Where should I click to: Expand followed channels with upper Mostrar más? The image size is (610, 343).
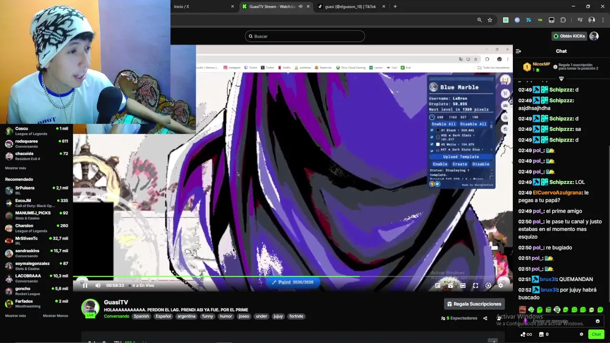click(15, 168)
